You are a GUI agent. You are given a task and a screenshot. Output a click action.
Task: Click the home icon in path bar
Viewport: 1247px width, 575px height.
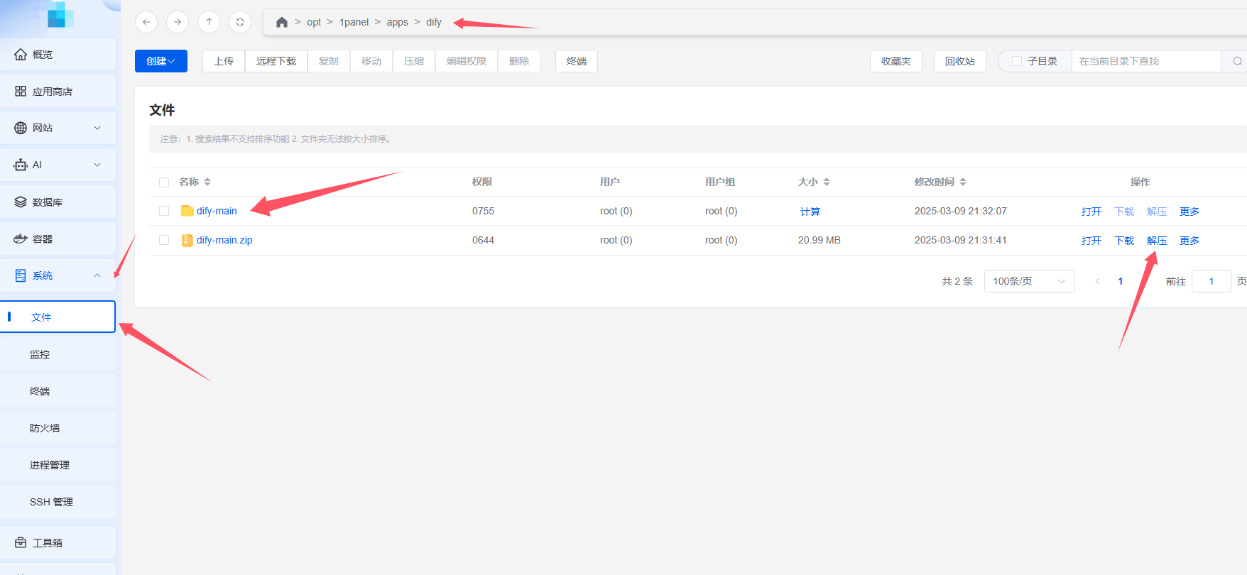[x=282, y=23]
